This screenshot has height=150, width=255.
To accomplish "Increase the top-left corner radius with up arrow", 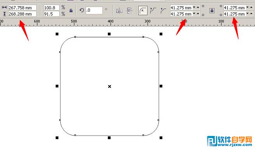I will point(198,7).
